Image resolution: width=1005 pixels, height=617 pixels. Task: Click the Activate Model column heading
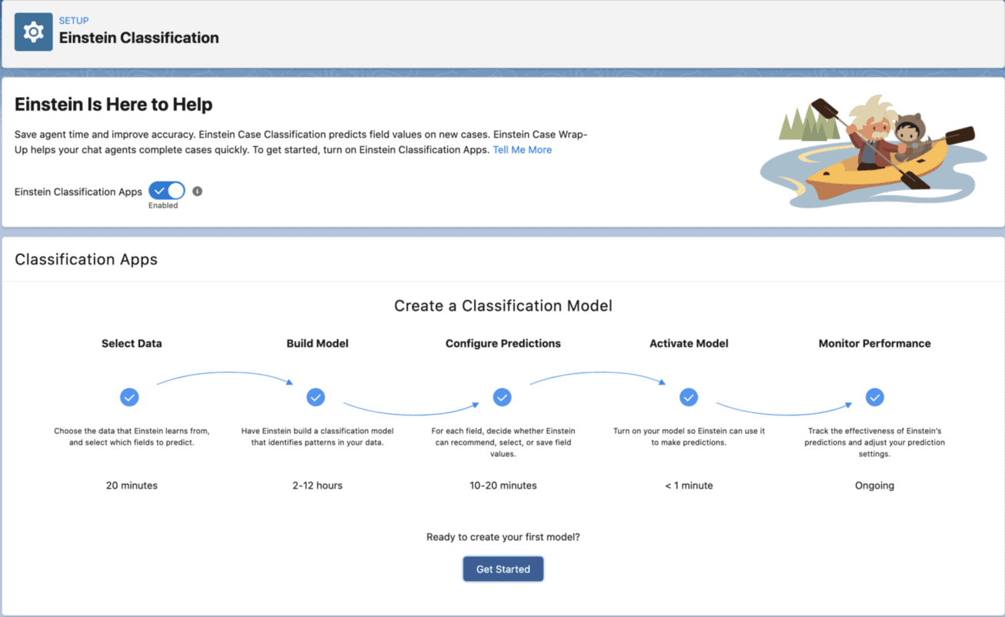(688, 343)
